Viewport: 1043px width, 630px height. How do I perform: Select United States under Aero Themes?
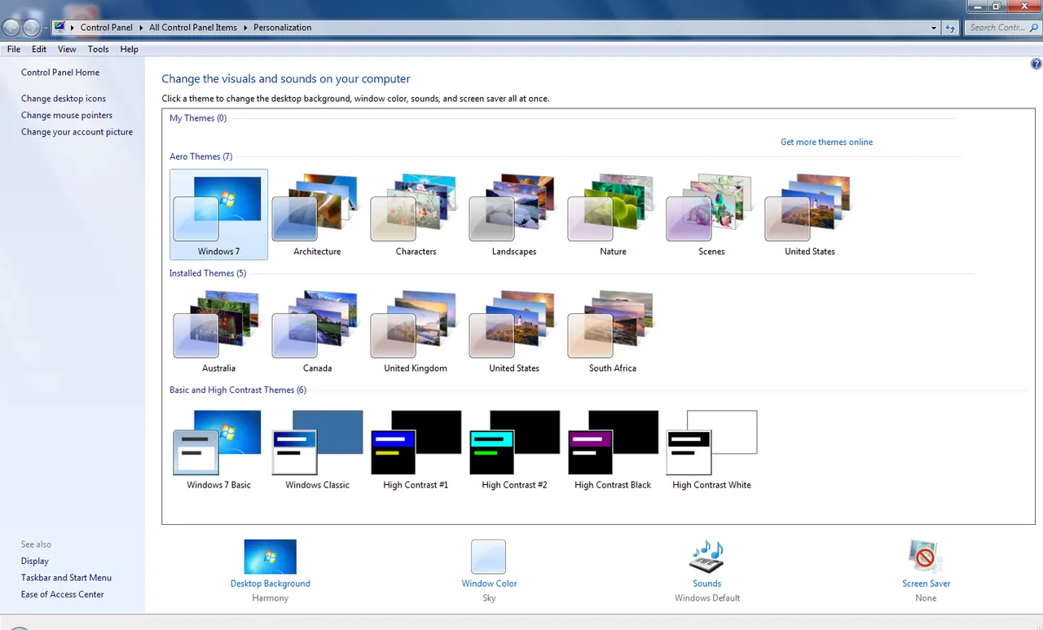(x=810, y=214)
